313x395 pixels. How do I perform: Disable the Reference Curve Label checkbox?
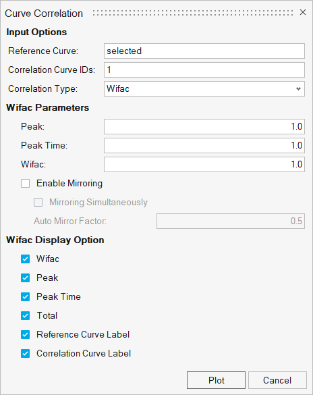(x=25, y=334)
